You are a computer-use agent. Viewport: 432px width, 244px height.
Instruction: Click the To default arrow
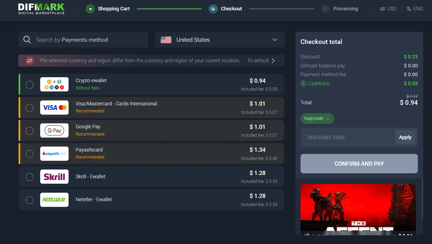coord(273,61)
